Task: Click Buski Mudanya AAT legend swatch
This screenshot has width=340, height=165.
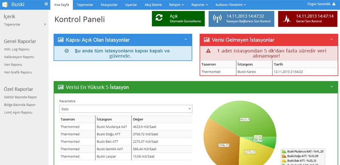Action: pyautogui.click(x=284, y=151)
